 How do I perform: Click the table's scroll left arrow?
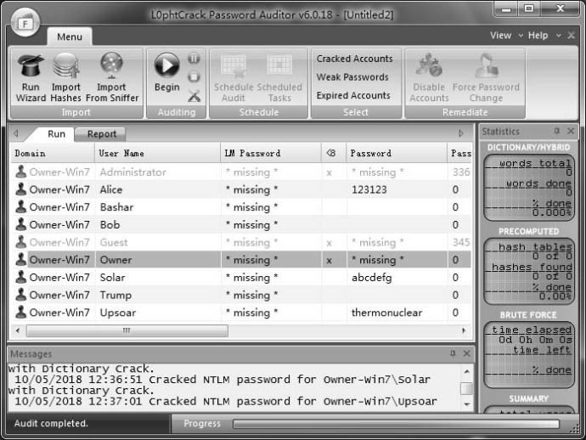[x=18, y=330]
